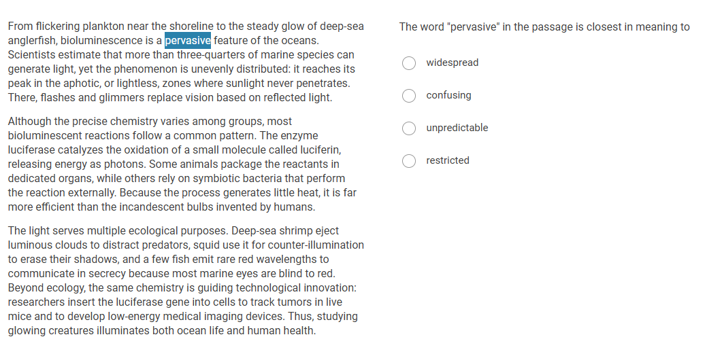Screen dimensions: 705x354
Task: Pick the "unpredictable" radio button
Action: coord(409,128)
